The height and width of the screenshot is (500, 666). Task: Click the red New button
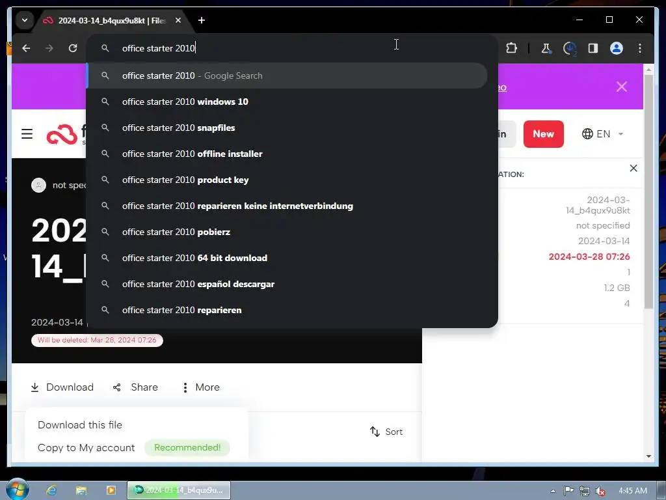pos(543,134)
